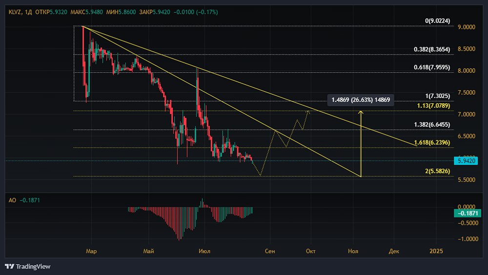Click the 5.5000 price axis label

466,179
